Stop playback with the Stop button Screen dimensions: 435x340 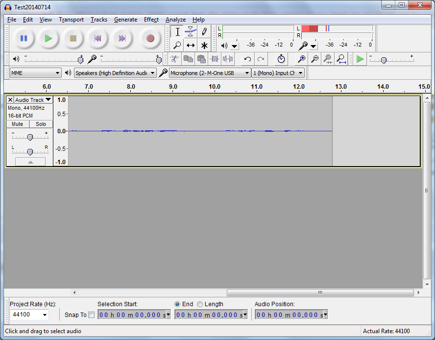(73, 38)
